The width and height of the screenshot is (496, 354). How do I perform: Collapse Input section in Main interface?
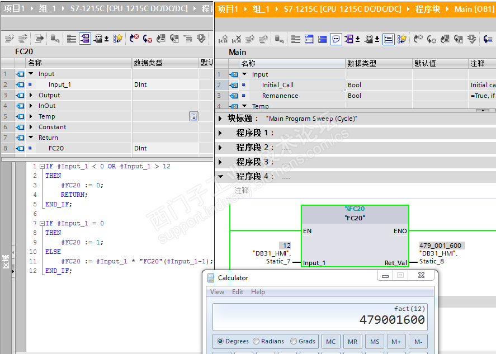[x=244, y=74]
